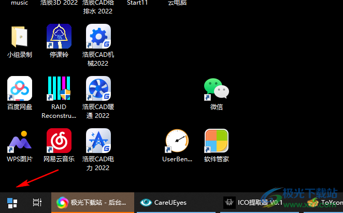Select the 百度网盘 label text
Screen dimensions: 343x213
pyautogui.click(x=20, y=107)
